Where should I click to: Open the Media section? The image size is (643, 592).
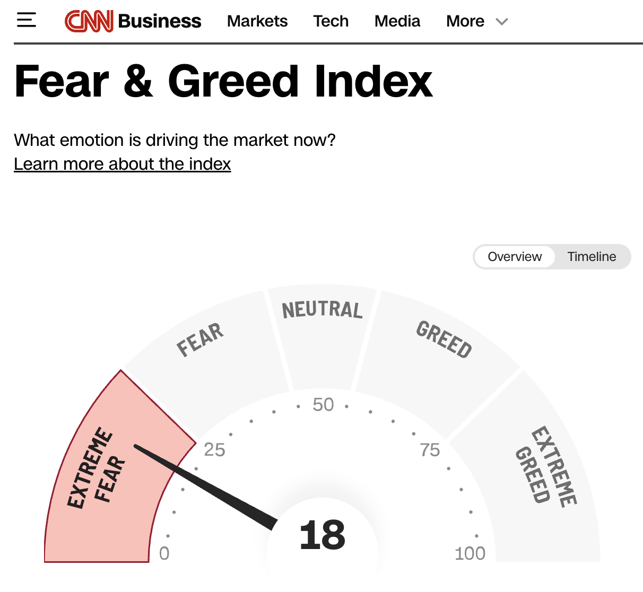397,21
